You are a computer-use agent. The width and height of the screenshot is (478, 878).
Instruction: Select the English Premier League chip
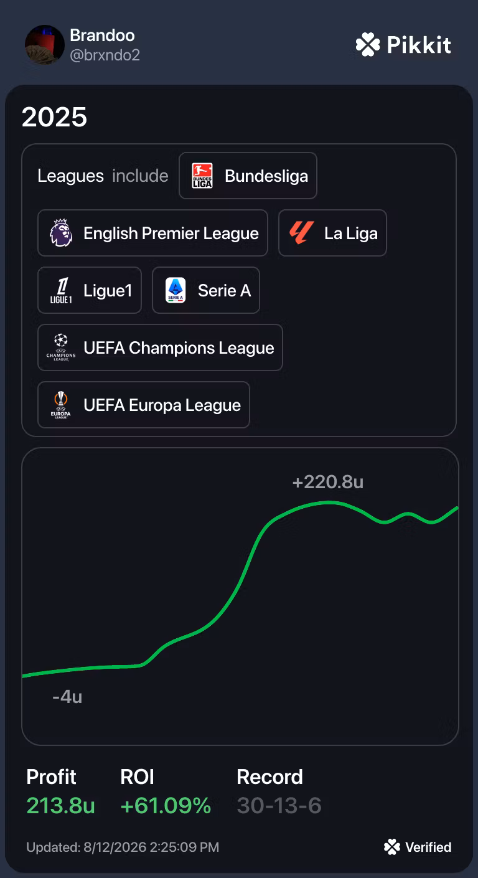[x=152, y=233]
